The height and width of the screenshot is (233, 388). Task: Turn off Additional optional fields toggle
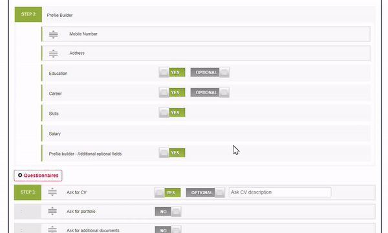(172, 153)
